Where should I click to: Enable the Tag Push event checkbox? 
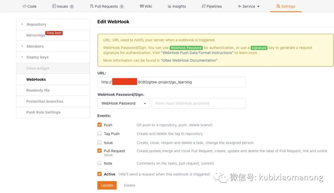(x=99, y=134)
